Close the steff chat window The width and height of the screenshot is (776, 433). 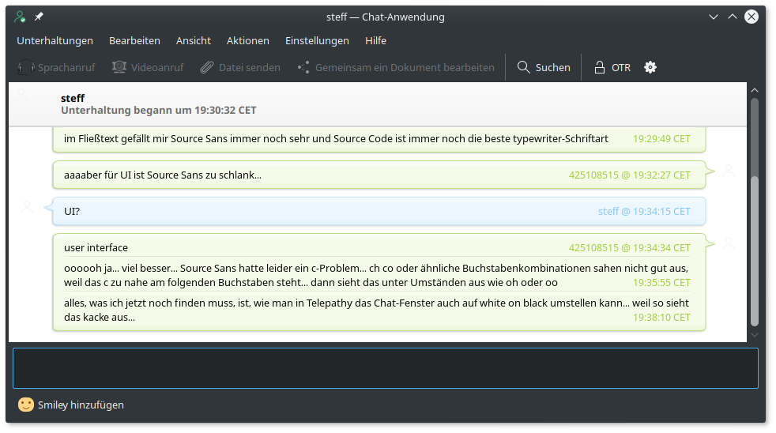point(752,17)
